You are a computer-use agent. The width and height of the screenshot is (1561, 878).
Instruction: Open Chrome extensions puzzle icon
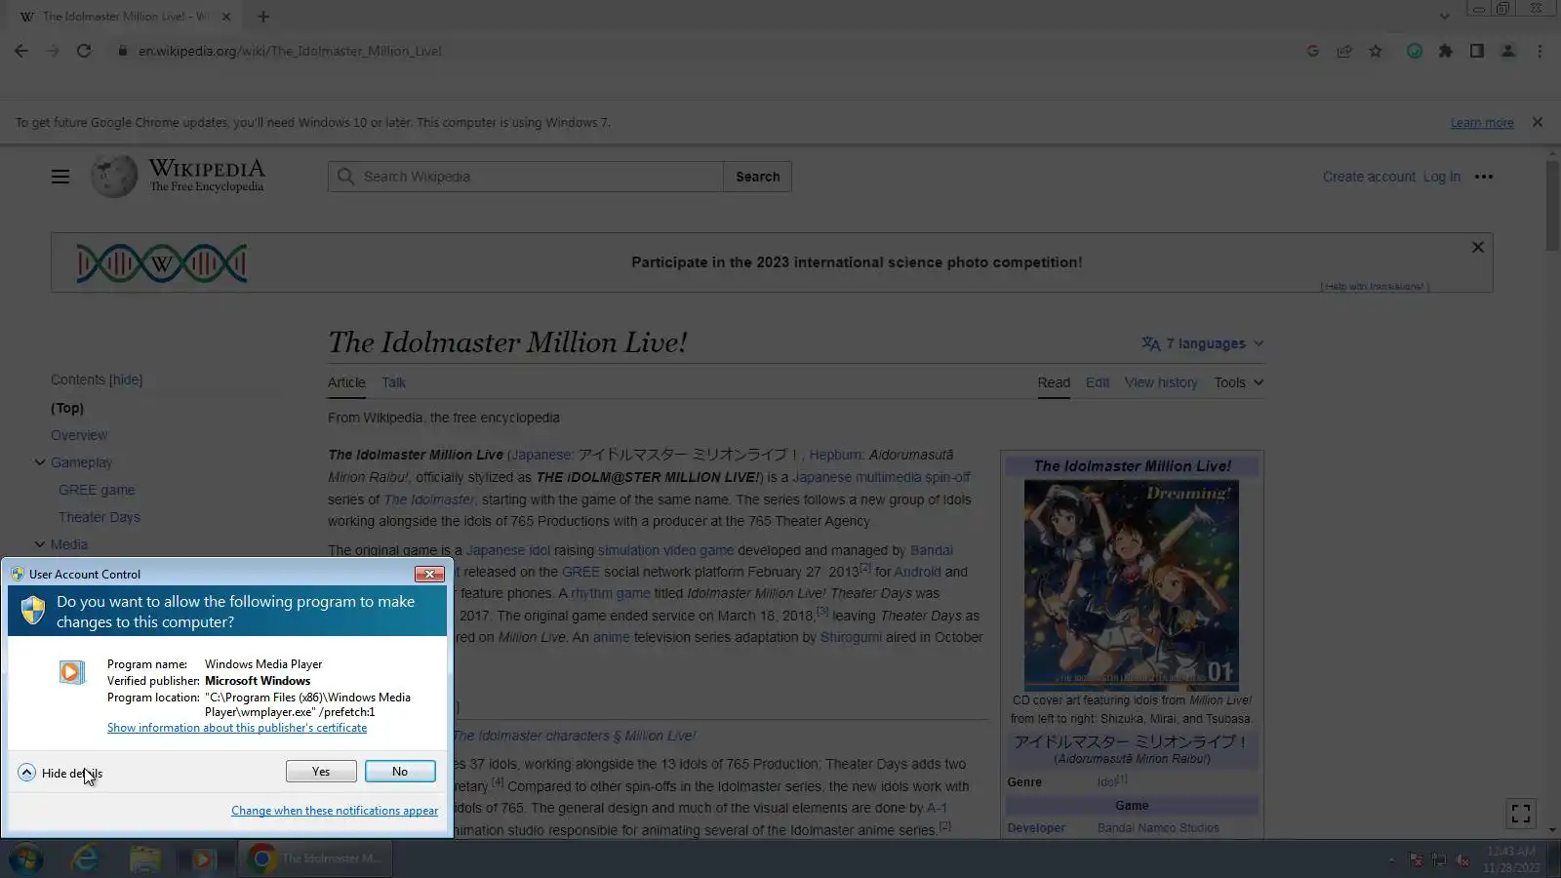coord(1446,51)
